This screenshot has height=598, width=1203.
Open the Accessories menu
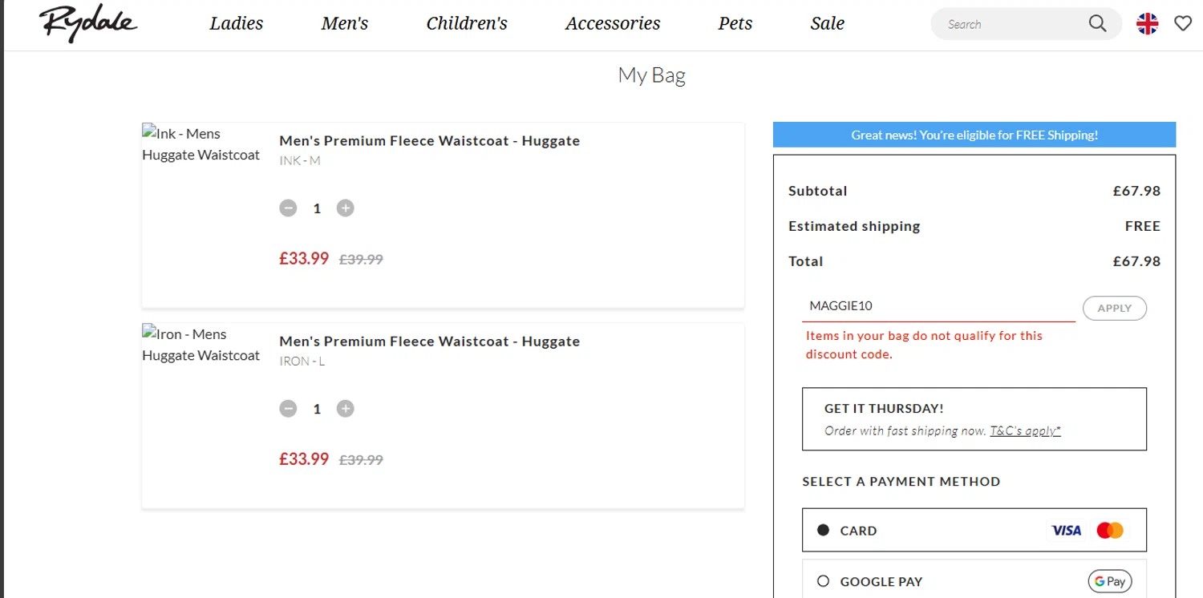pos(613,23)
